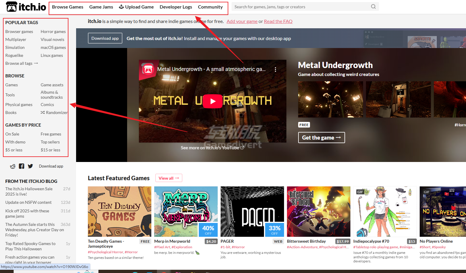View all latest featured games
The width and height of the screenshot is (466, 273).
coord(168,178)
